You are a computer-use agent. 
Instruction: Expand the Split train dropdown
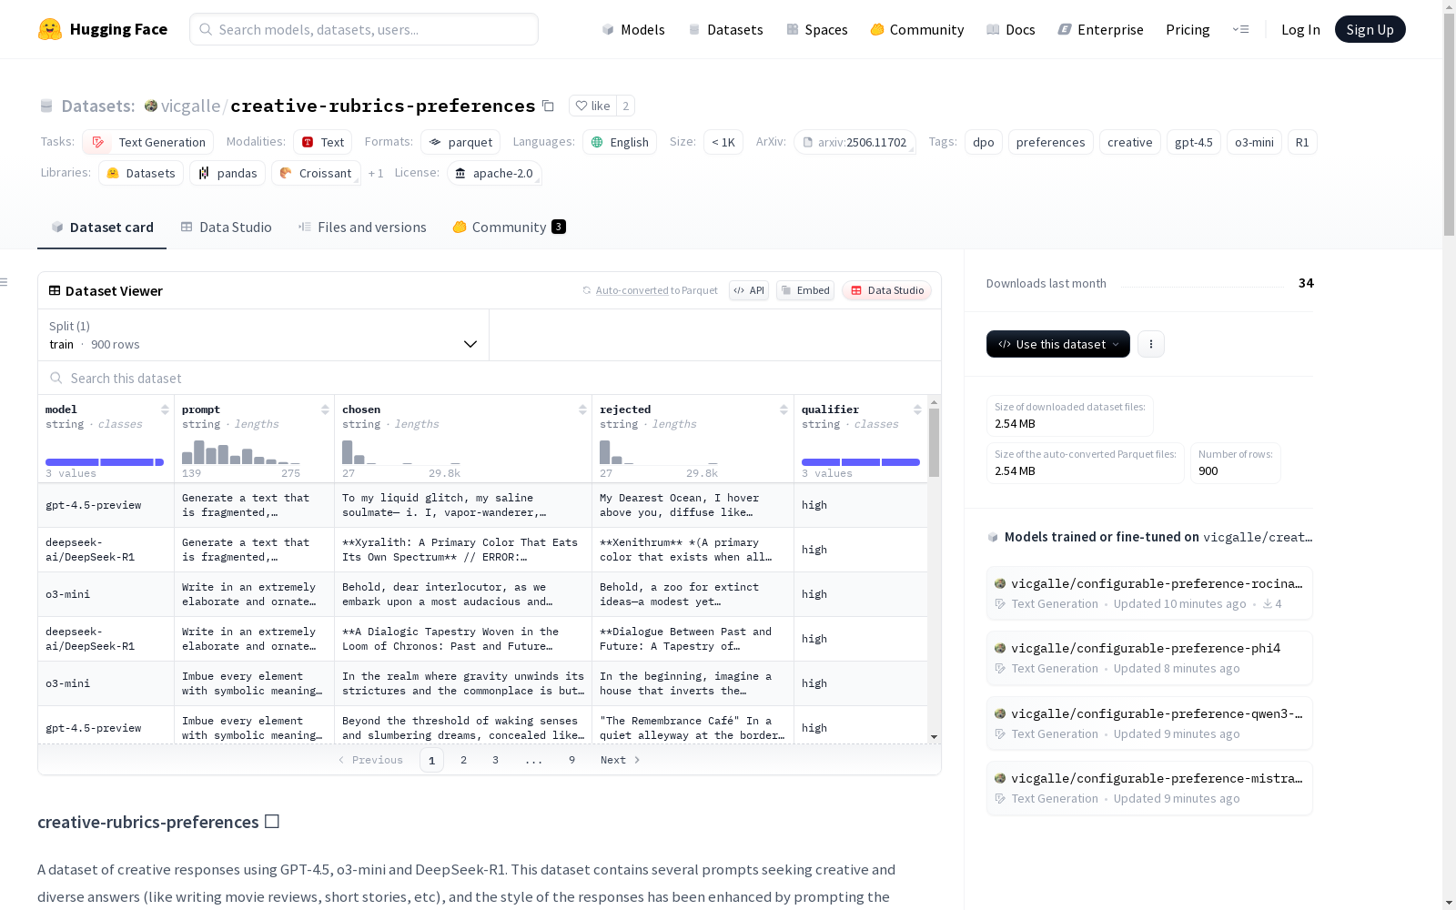click(x=264, y=335)
